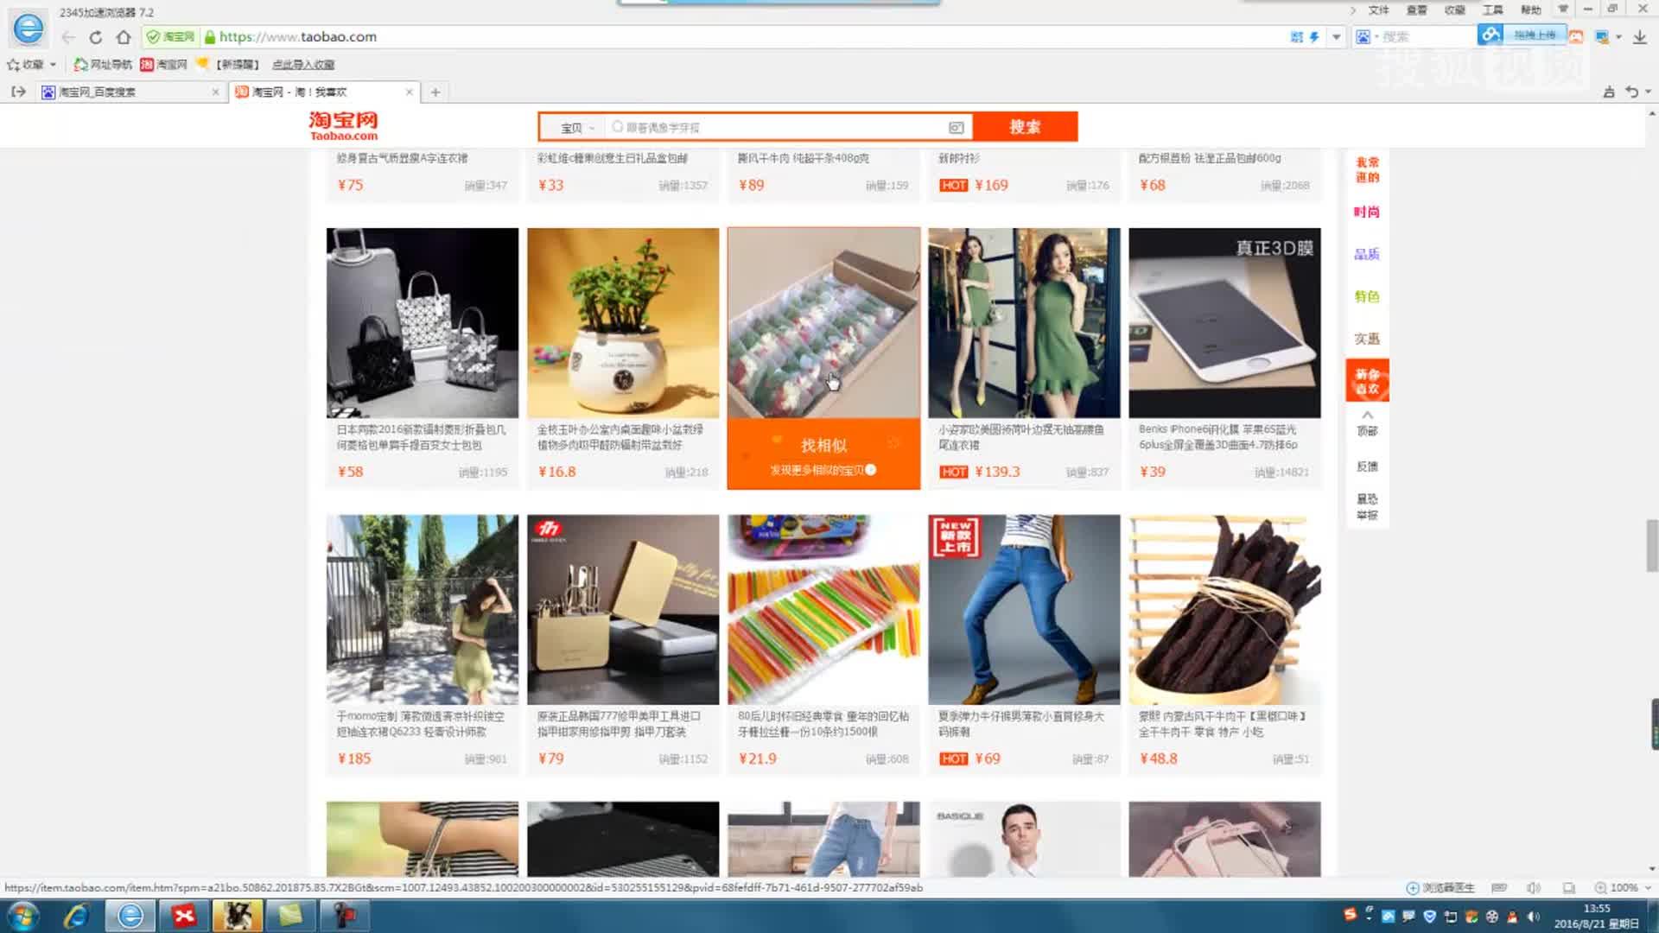Viewport: 1659px width, 933px height.
Task: Click the camera image-search icon in Taobao search box
Action: pos(956,127)
